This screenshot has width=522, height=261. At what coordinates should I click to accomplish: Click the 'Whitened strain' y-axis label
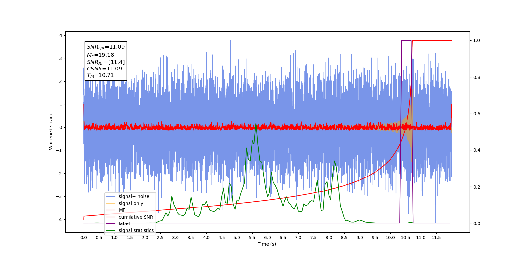click(x=51, y=132)
